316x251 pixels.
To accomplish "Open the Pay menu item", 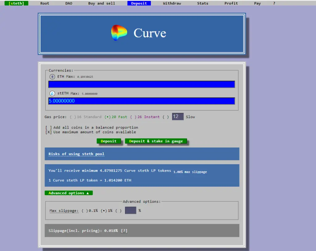I will [x=257, y=3].
